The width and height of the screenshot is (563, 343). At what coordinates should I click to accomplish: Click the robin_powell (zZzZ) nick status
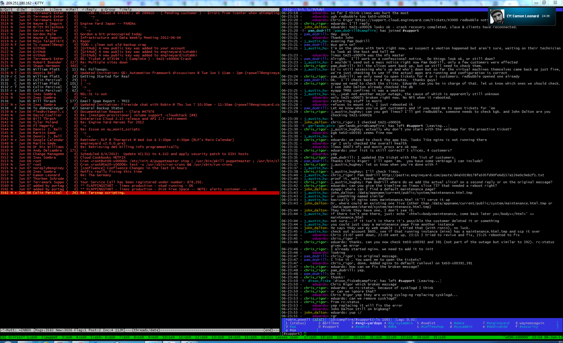pos(305,320)
